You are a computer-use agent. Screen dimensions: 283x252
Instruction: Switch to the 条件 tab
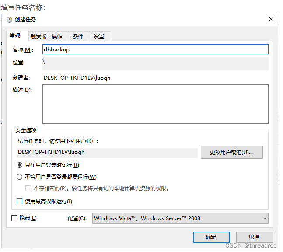80,37
